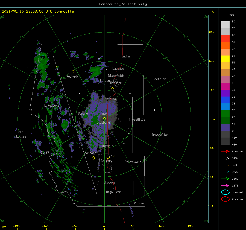The width and height of the screenshot is (246, 230).
Task: Click the green 7356 arrow legend icon
Action: click(x=225, y=179)
